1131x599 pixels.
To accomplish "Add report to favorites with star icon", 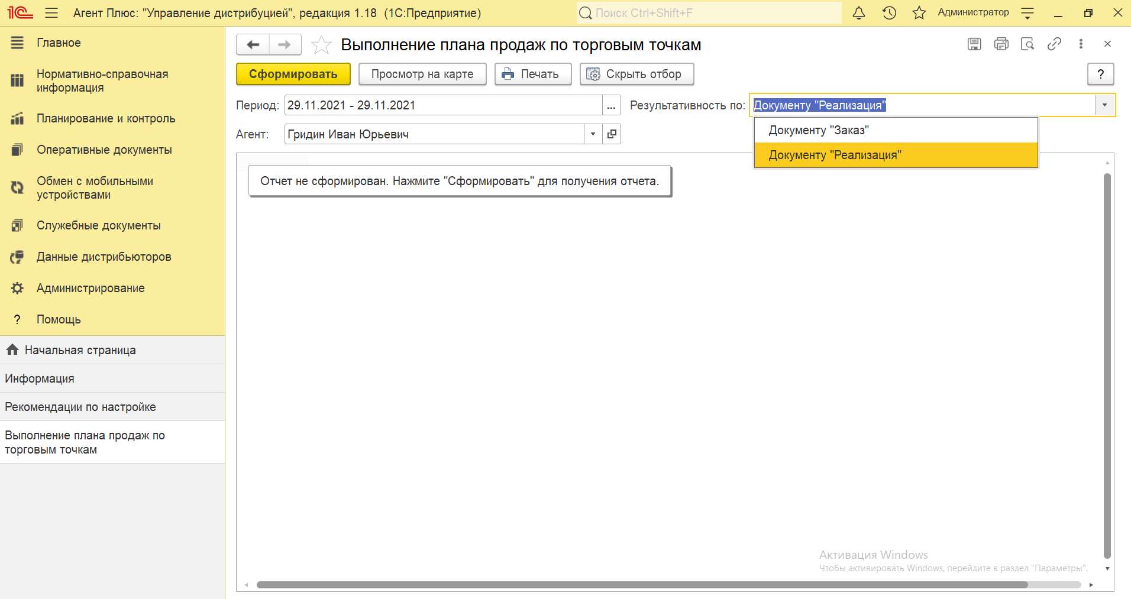I will click(x=321, y=45).
